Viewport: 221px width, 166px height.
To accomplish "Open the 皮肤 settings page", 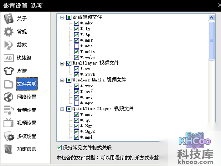I will coord(22,71).
